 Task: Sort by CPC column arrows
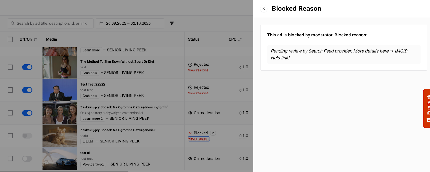[240, 39]
